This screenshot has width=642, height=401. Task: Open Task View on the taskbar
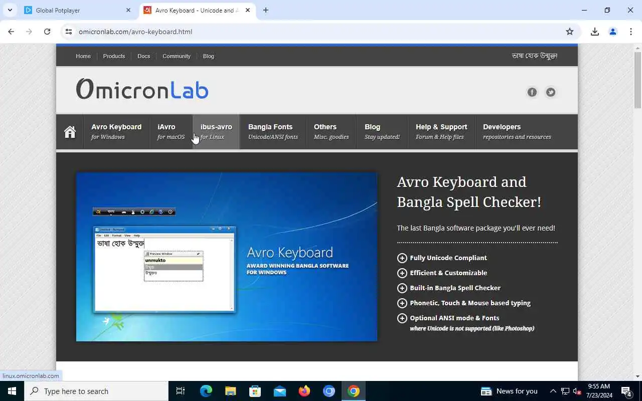point(181,391)
